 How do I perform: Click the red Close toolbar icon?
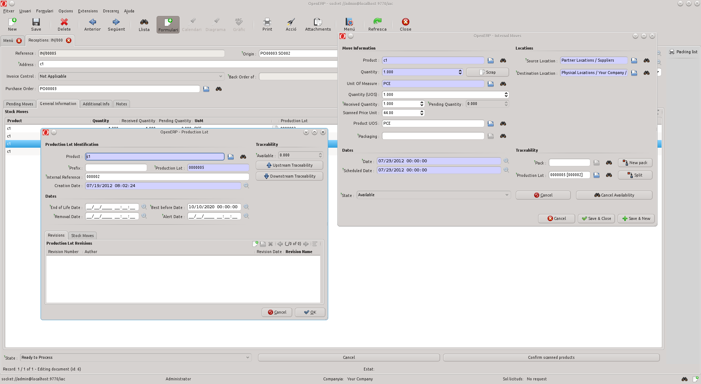(x=405, y=24)
